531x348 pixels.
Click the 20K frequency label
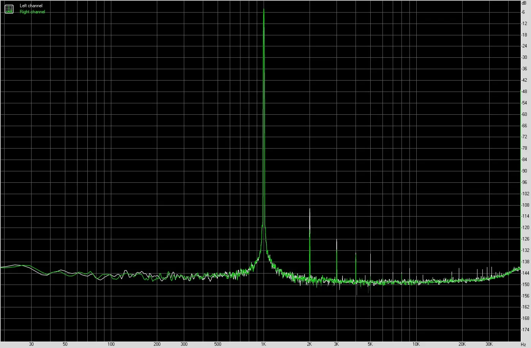(462, 344)
